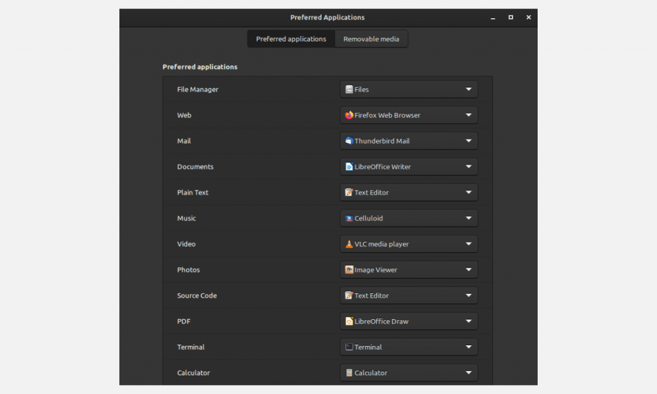
Task: Expand the Source Code dropdown arrow
Action: [x=468, y=295]
